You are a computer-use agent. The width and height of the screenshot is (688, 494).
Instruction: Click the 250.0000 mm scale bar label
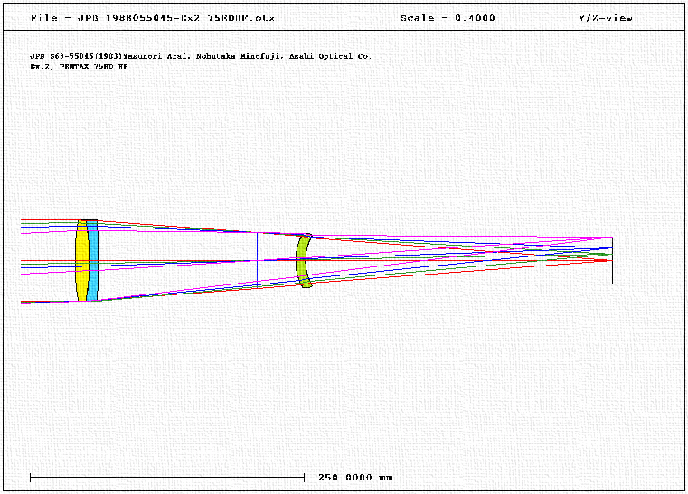(x=355, y=478)
